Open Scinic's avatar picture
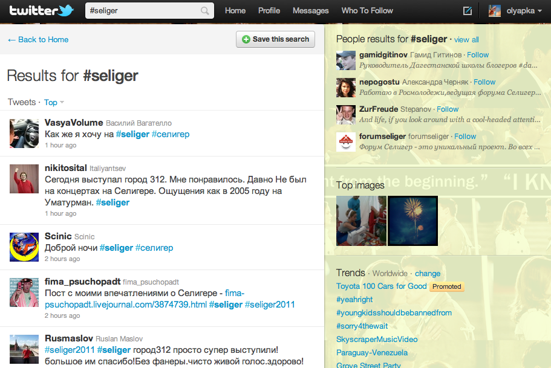 coord(24,247)
